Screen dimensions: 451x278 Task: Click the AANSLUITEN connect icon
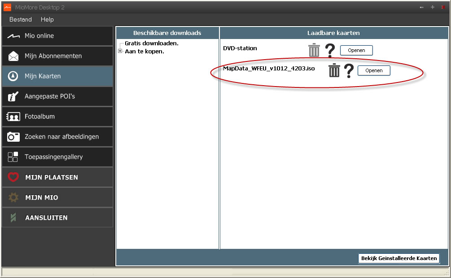tap(13, 217)
